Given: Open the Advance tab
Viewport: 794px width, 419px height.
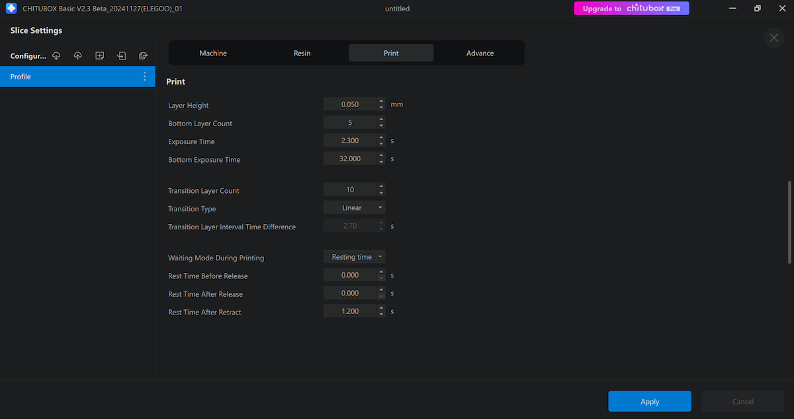Looking at the screenshot, I should click(480, 53).
